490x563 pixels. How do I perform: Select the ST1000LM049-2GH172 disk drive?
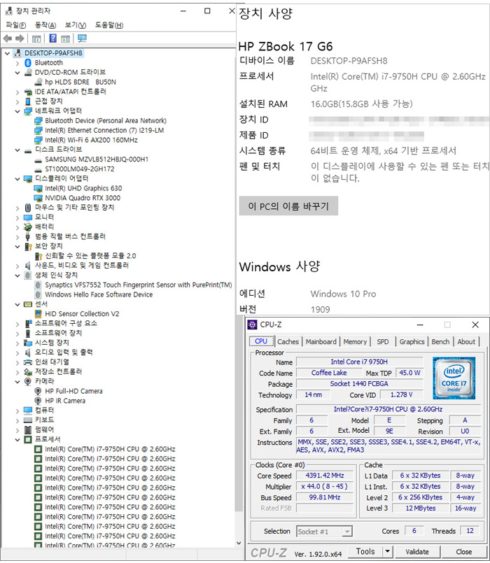79,169
